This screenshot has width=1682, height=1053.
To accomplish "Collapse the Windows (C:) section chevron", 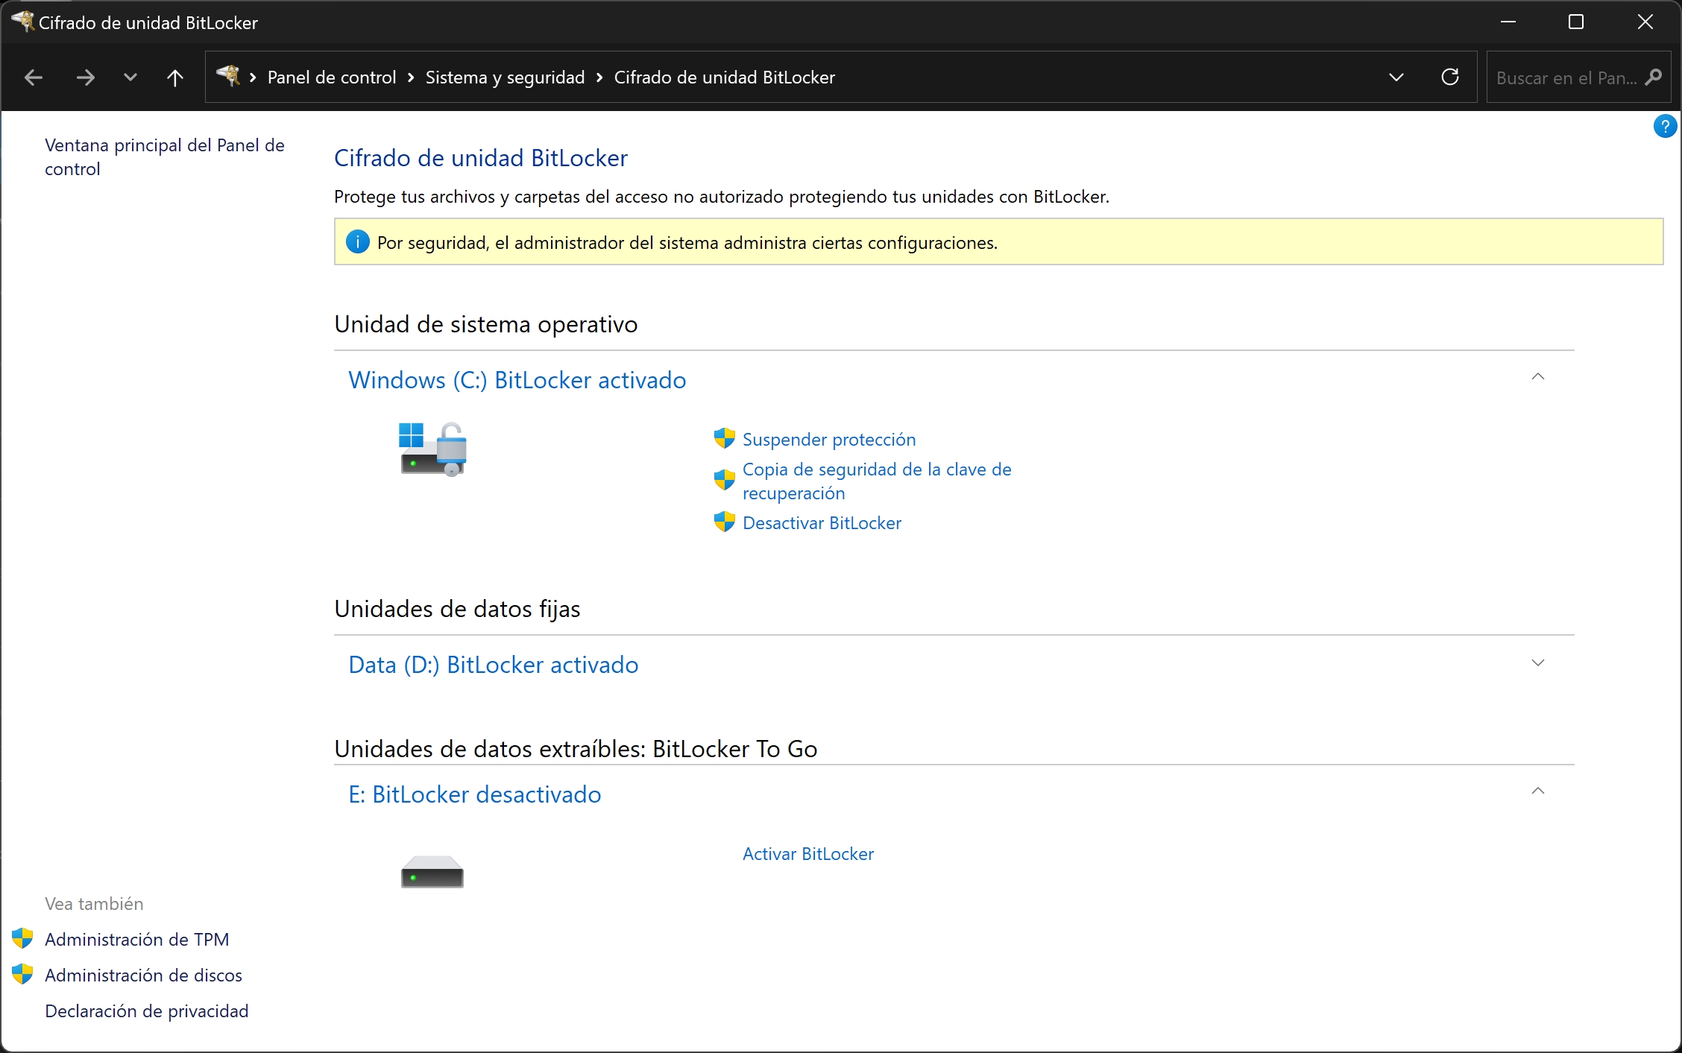I will (1537, 376).
